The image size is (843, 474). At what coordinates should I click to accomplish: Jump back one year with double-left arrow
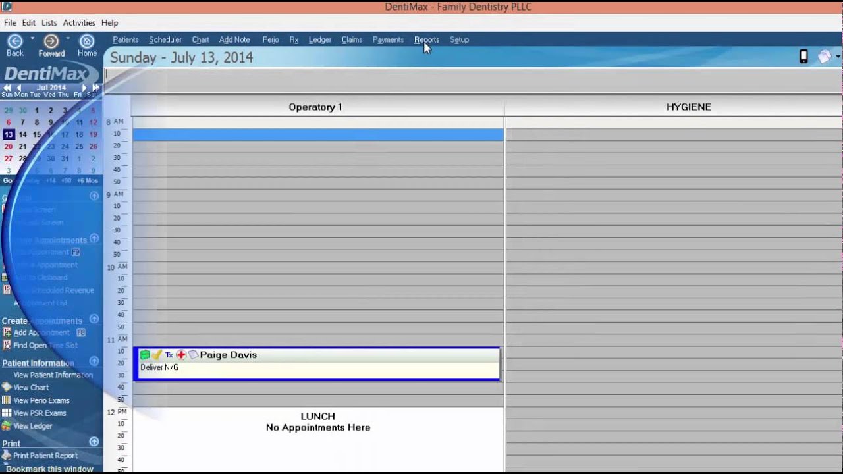coord(7,88)
